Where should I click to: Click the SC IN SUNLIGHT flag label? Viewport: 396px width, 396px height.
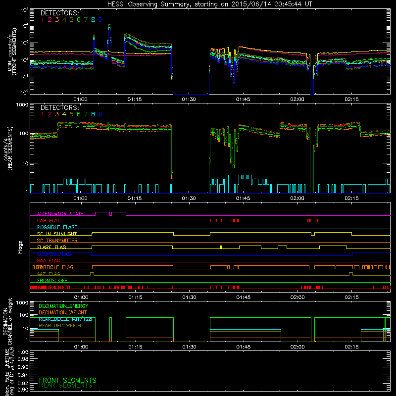pos(57,234)
